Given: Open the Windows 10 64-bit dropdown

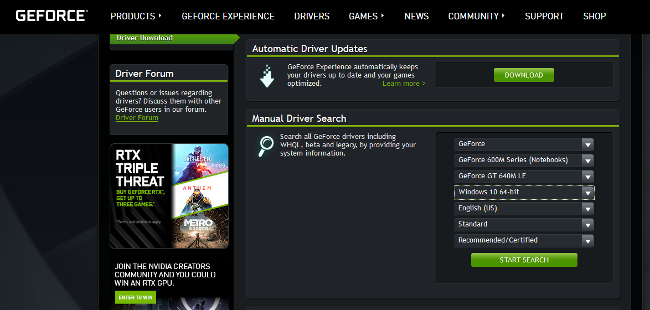Looking at the screenshot, I should pyautogui.click(x=524, y=192).
